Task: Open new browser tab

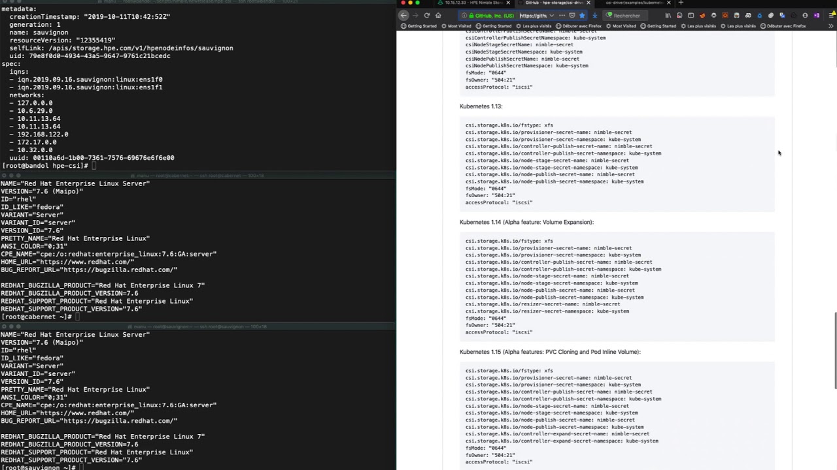Action: tap(681, 3)
